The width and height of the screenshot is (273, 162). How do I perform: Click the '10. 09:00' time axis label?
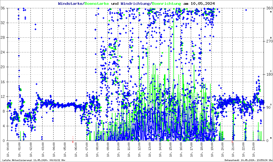108,150
